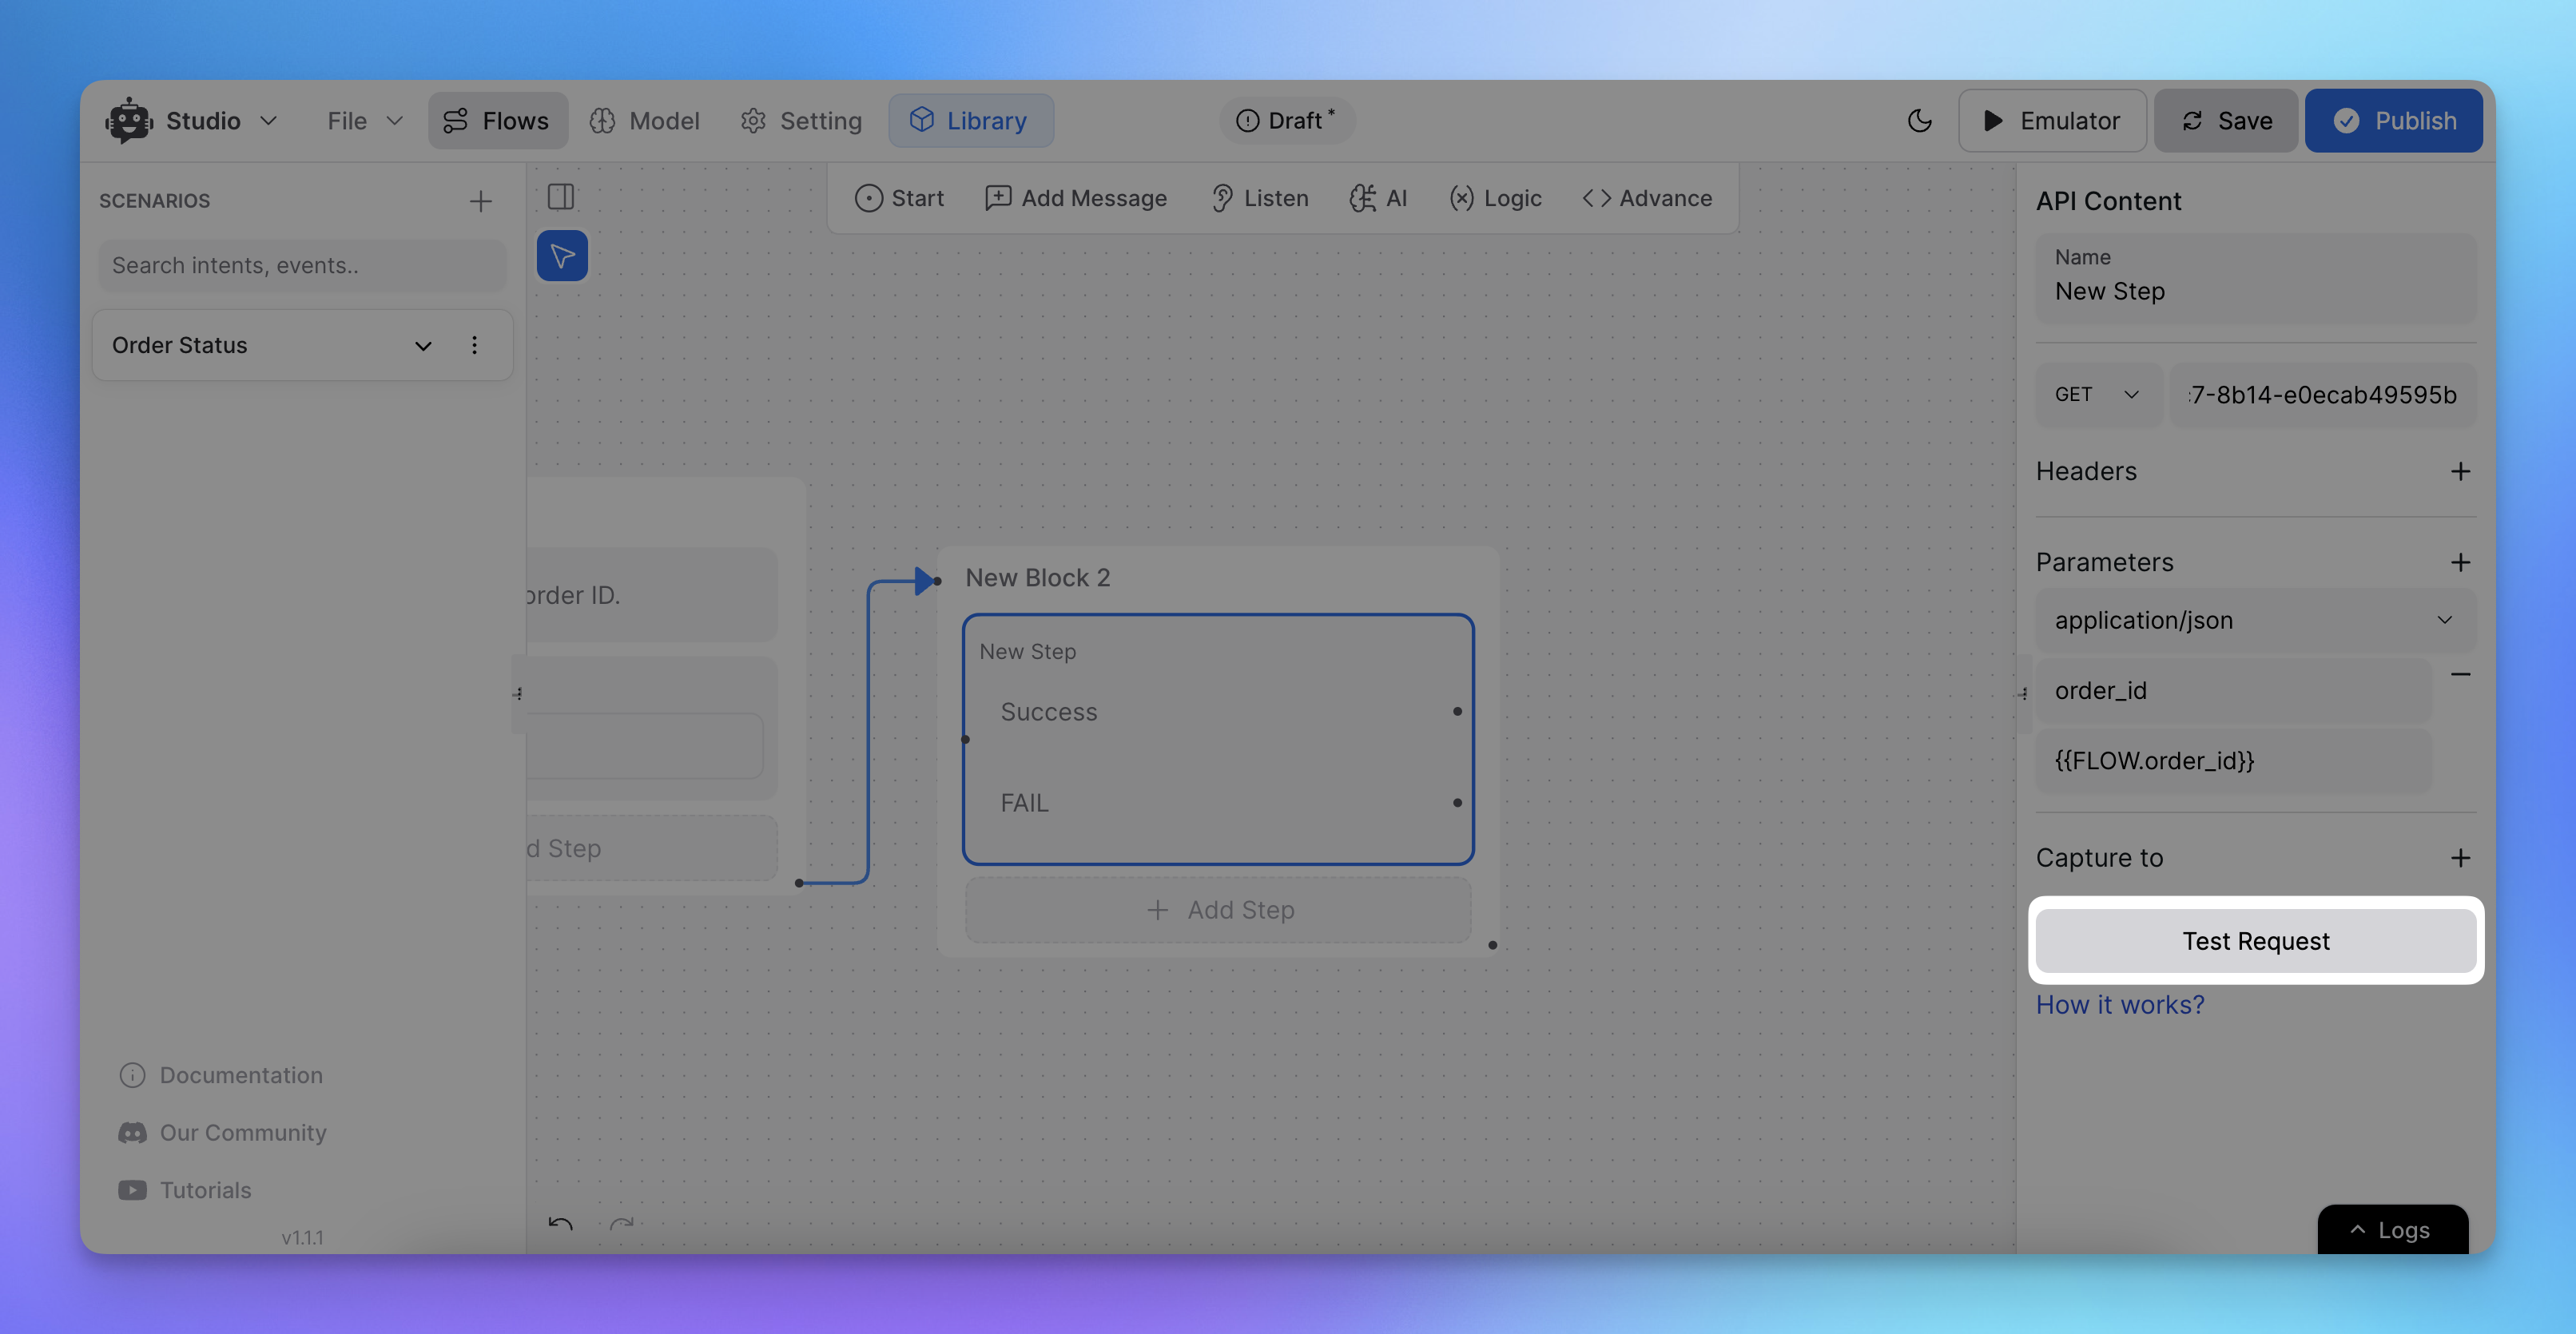Open the Studio dropdown chevron
The image size is (2576, 1334).
tap(268, 121)
